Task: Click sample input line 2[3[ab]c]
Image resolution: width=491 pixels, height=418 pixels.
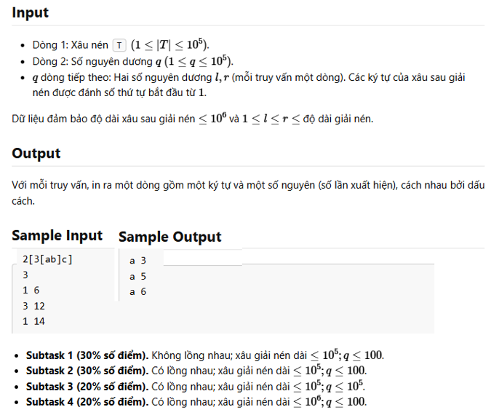Action: pyautogui.click(x=47, y=259)
